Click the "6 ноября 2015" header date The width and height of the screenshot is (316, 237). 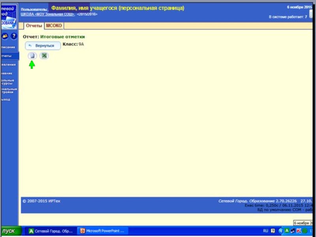tap(299, 7)
